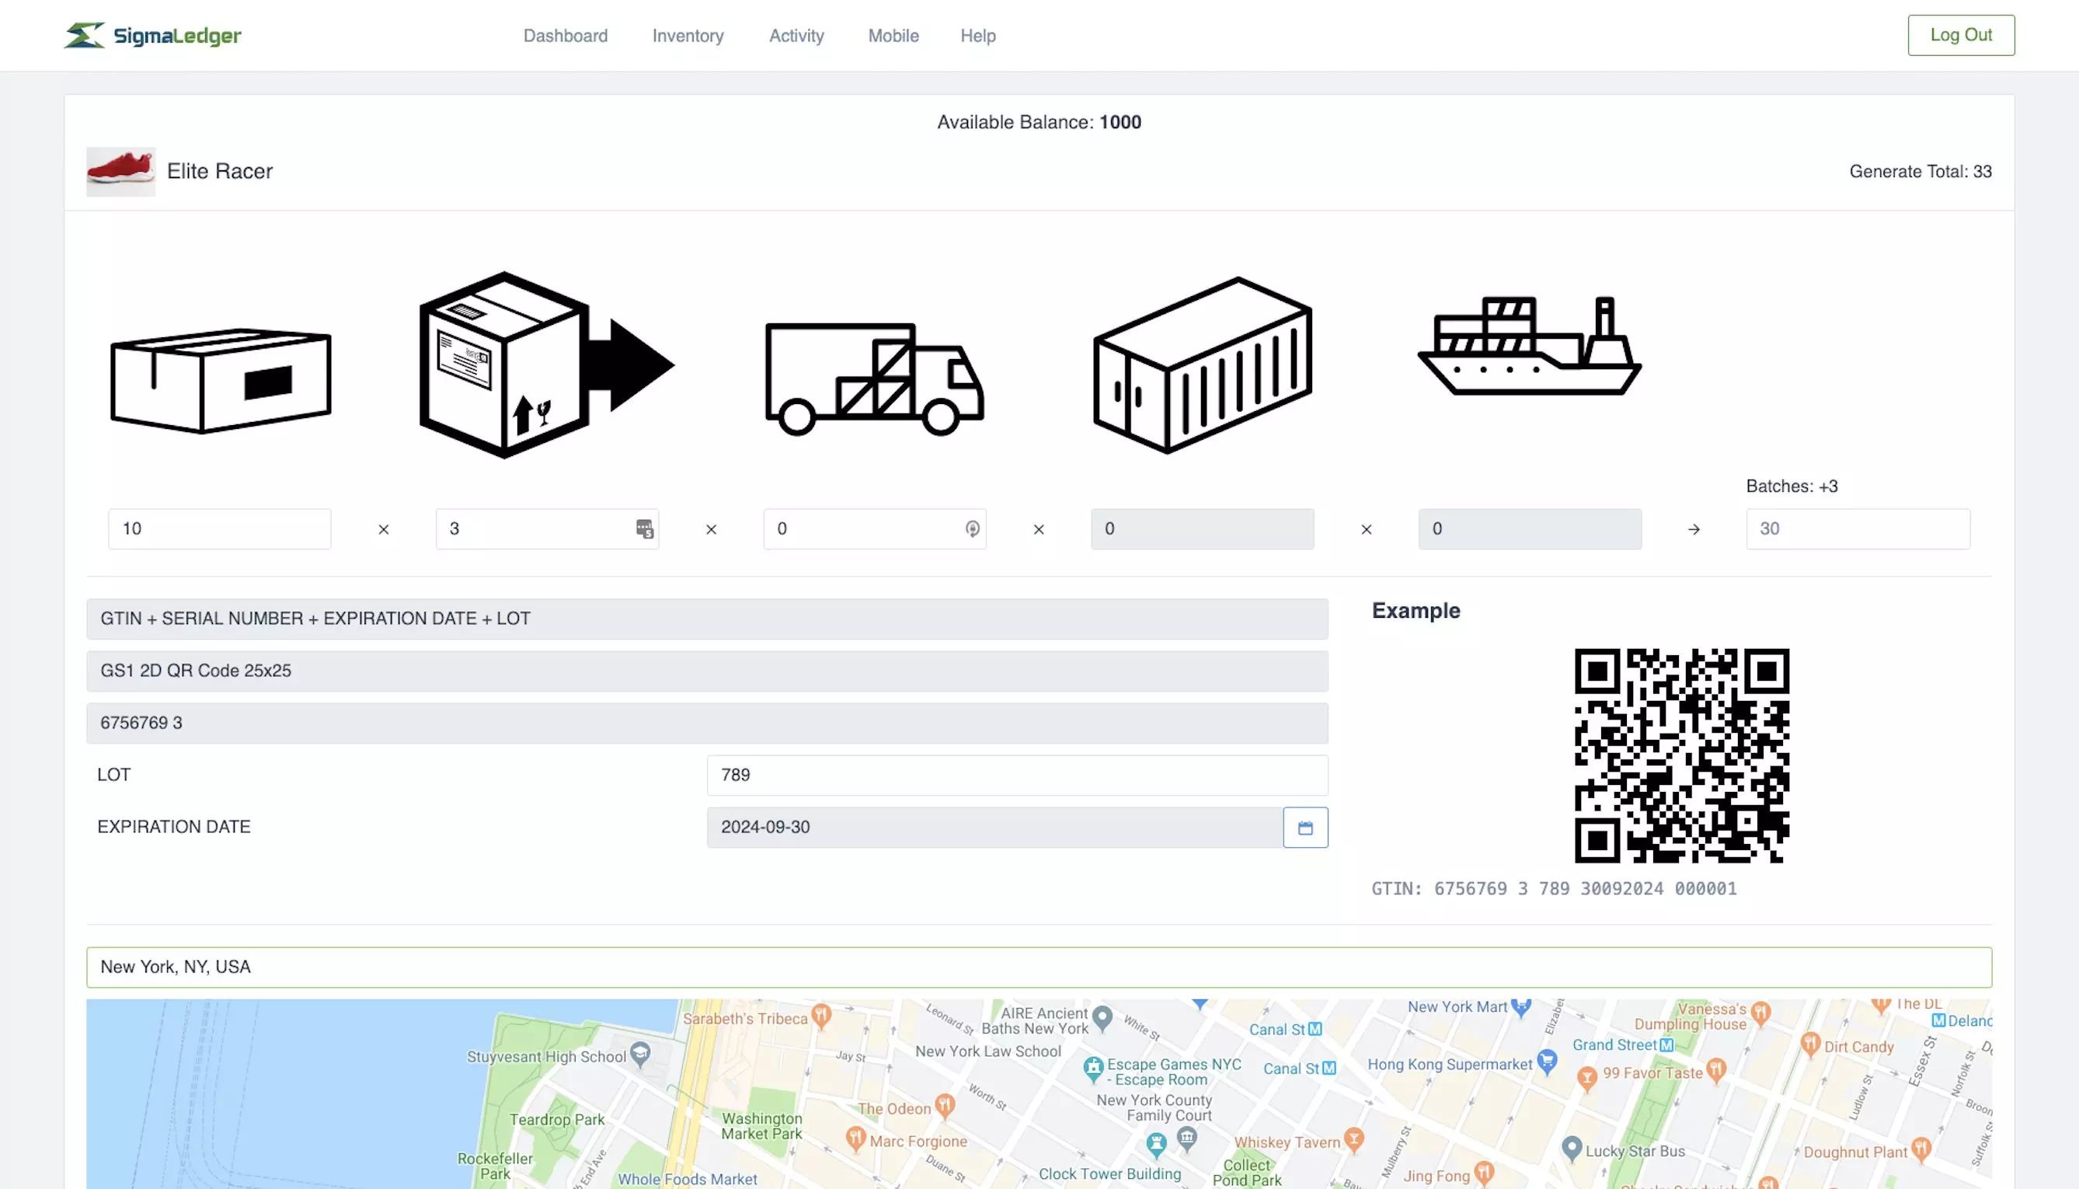Click the icon inside truck quantity field
The width and height of the screenshot is (2079, 1189).
pyautogui.click(x=971, y=529)
